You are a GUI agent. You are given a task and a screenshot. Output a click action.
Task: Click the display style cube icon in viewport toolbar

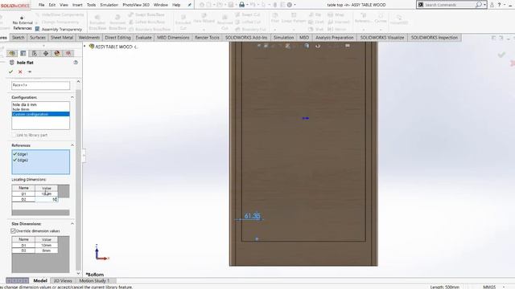307,46
